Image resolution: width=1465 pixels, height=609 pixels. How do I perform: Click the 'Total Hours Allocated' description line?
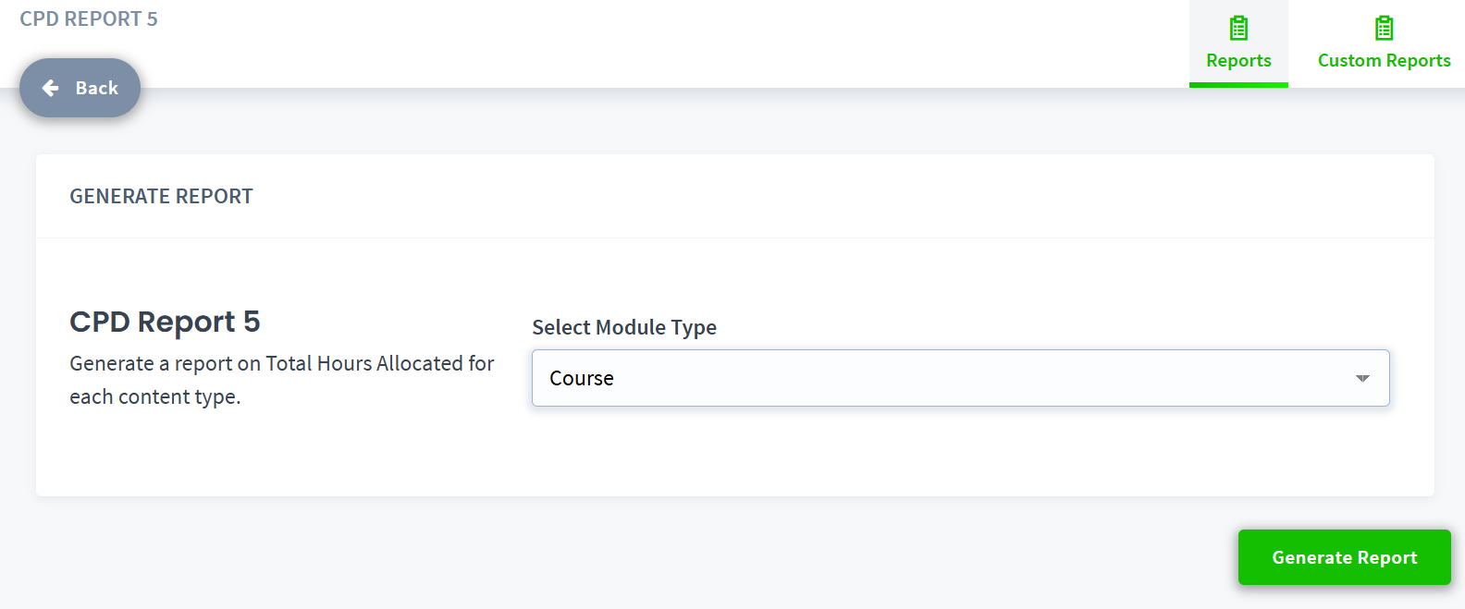(x=282, y=364)
